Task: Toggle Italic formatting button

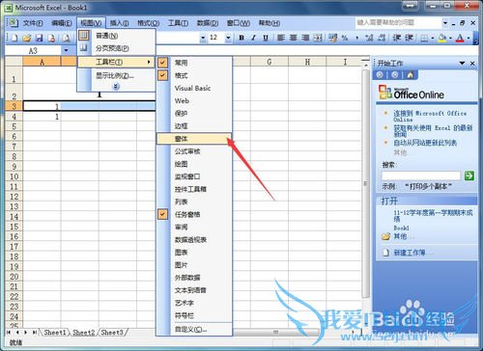Action: (x=253, y=38)
